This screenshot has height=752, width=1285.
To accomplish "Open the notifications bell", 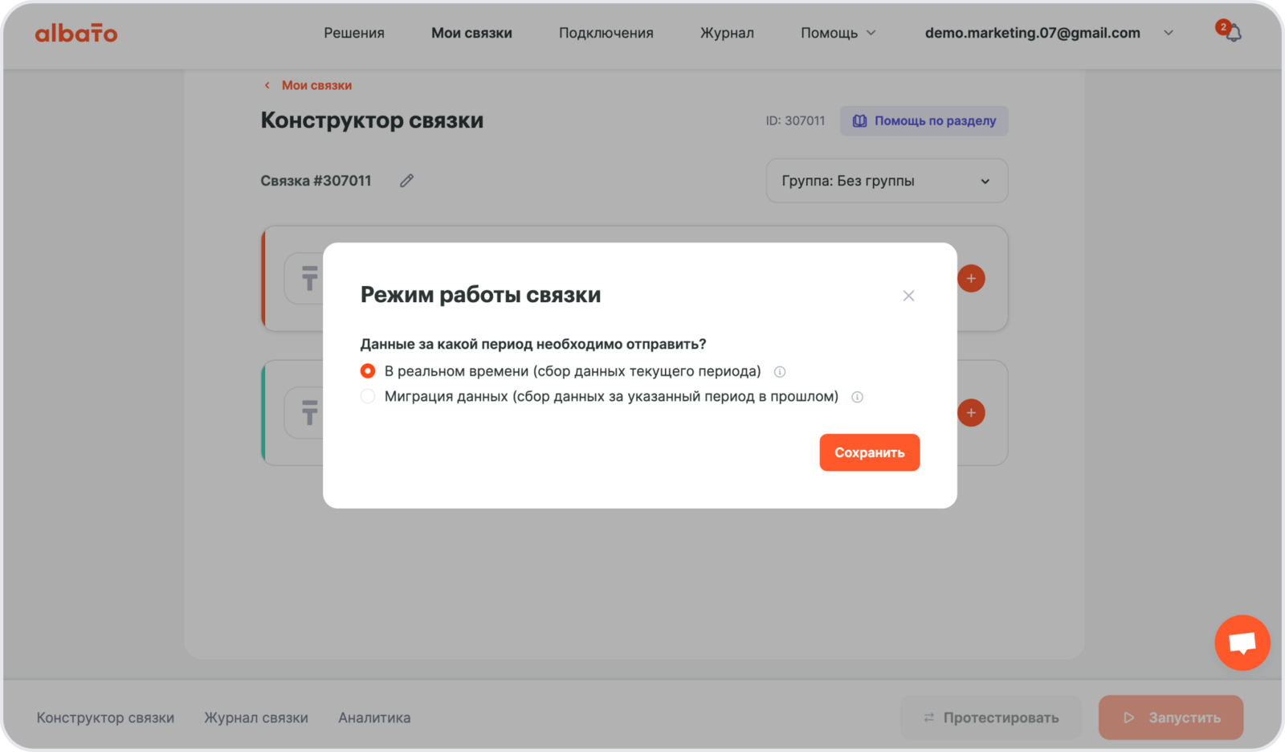I will [x=1233, y=33].
